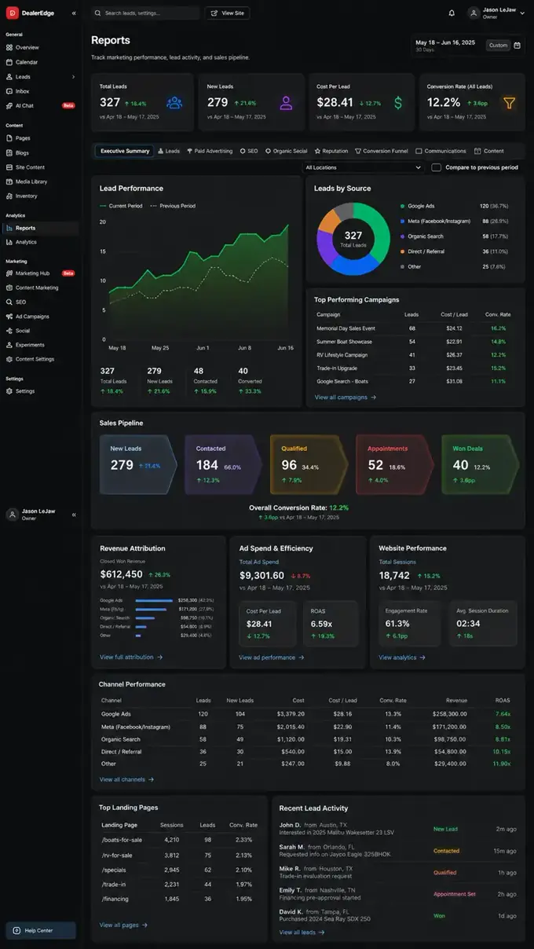
Task: Click the person icon on New Leads card
Action: tap(286, 103)
